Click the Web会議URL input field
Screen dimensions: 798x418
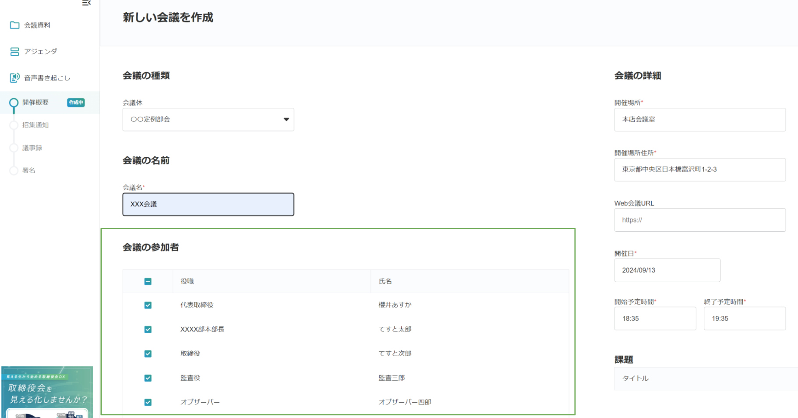699,220
